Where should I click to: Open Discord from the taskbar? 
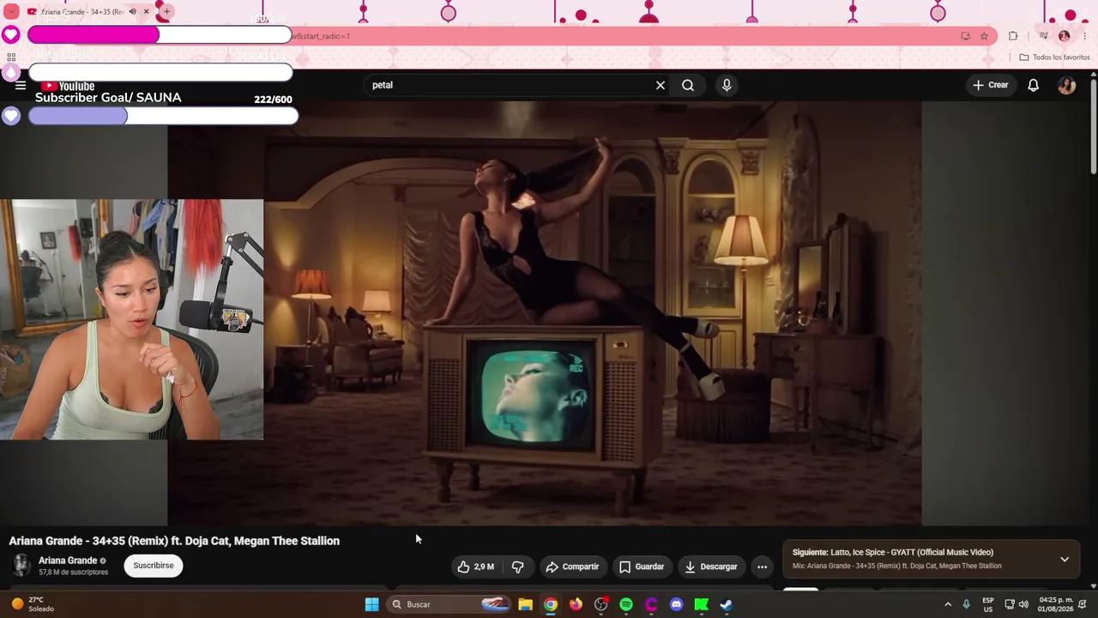pyautogui.click(x=676, y=604)
